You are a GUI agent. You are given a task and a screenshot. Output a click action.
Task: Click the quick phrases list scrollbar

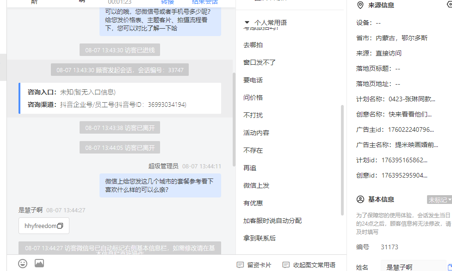point(342,160)
